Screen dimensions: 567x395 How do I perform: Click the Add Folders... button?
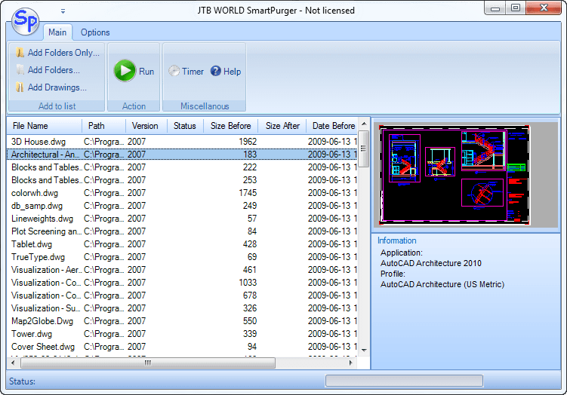[48, 70]
